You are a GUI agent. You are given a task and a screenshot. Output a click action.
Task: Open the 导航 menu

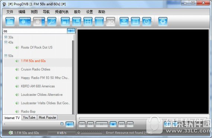(x=46, y=12)
